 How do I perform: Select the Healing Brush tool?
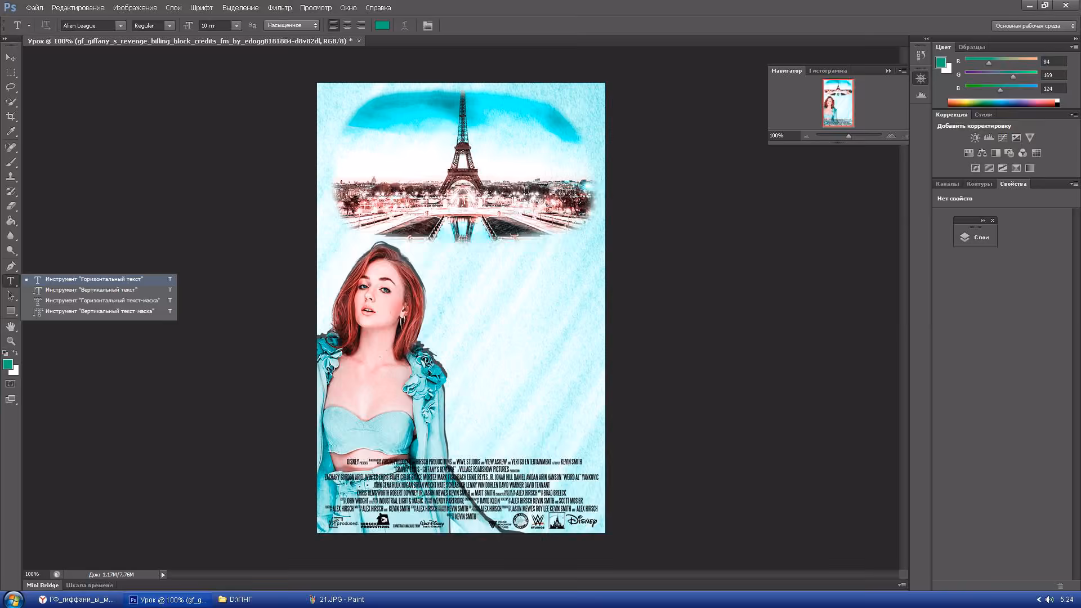tap(11, 147)
